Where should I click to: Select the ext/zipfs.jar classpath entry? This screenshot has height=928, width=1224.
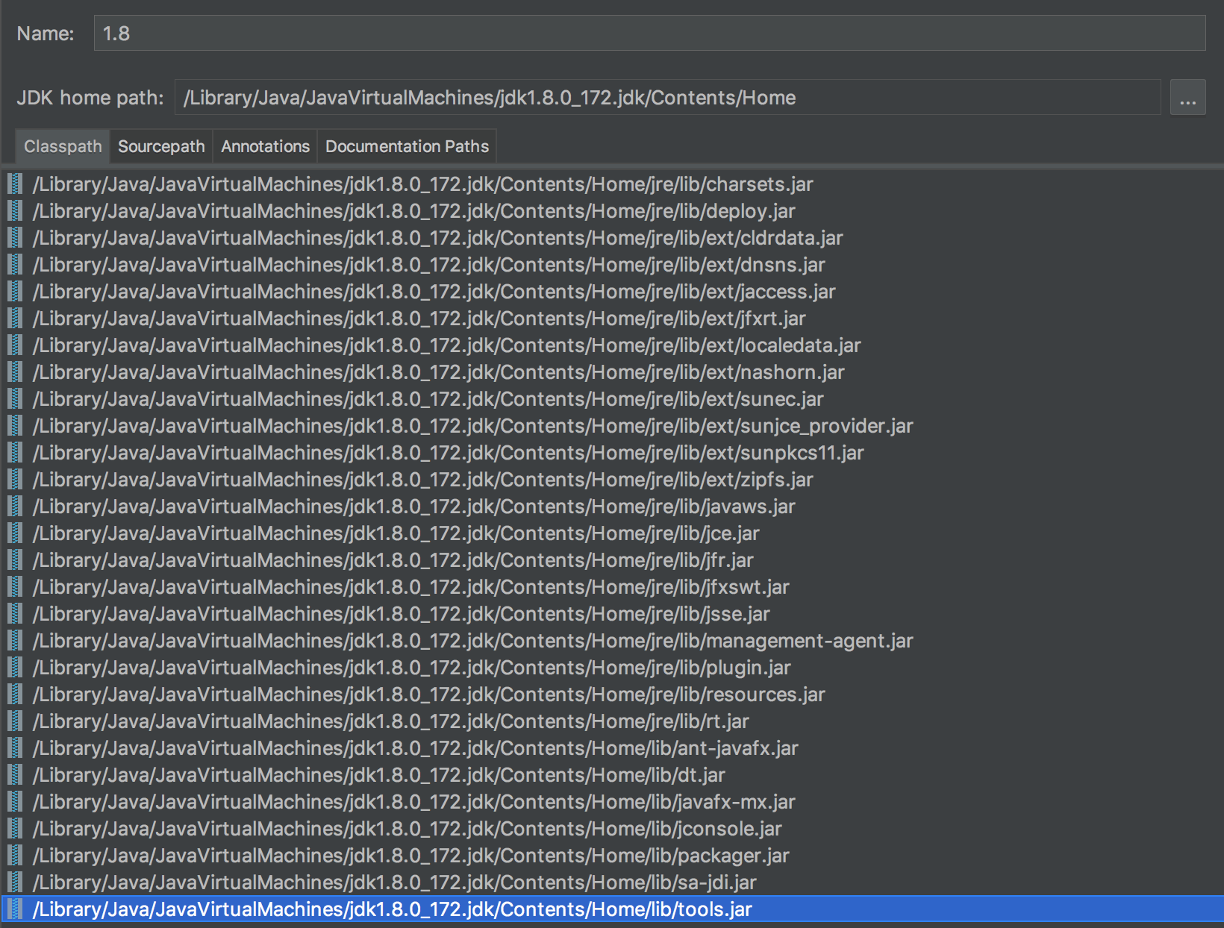click(x=612, y=479)
